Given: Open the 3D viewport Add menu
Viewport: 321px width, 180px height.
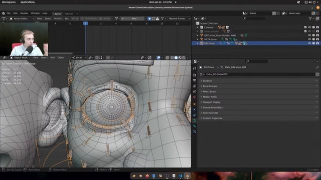Looking at the screenshot, I should click(x=52, y=58).
